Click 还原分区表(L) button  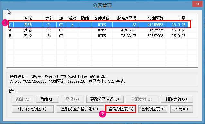[x=153, y=109]
